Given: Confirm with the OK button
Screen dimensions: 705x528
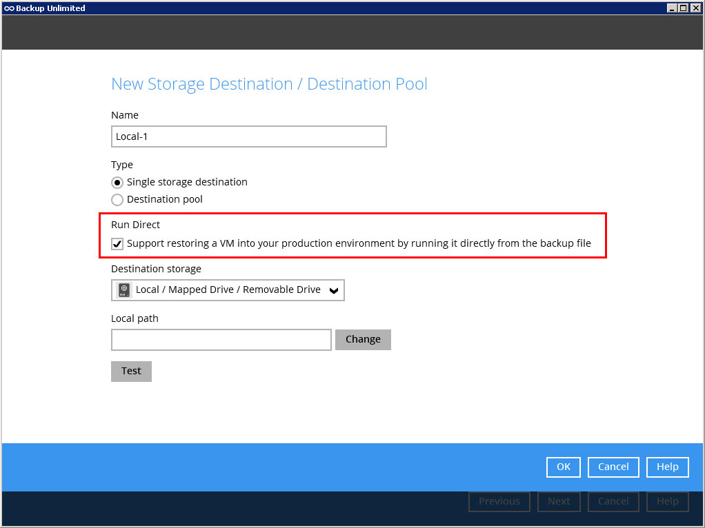Looking at the screenshot, I should (564, 467).
